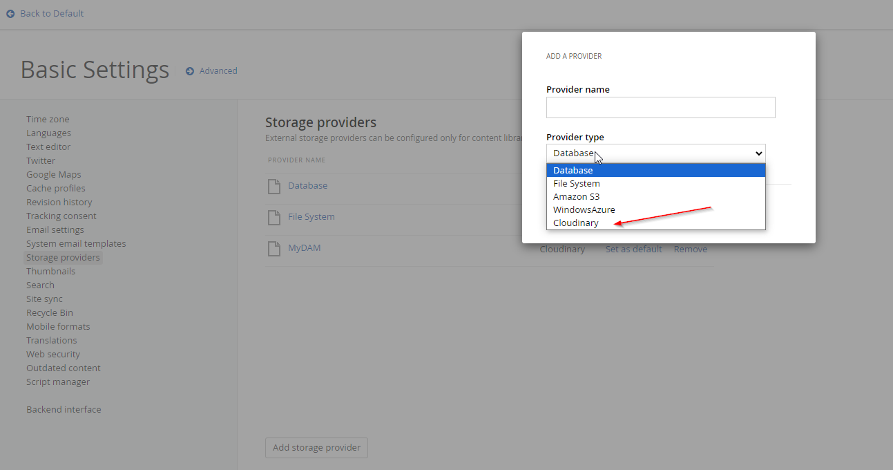Focus the Provider name input field

click(661, 107)
